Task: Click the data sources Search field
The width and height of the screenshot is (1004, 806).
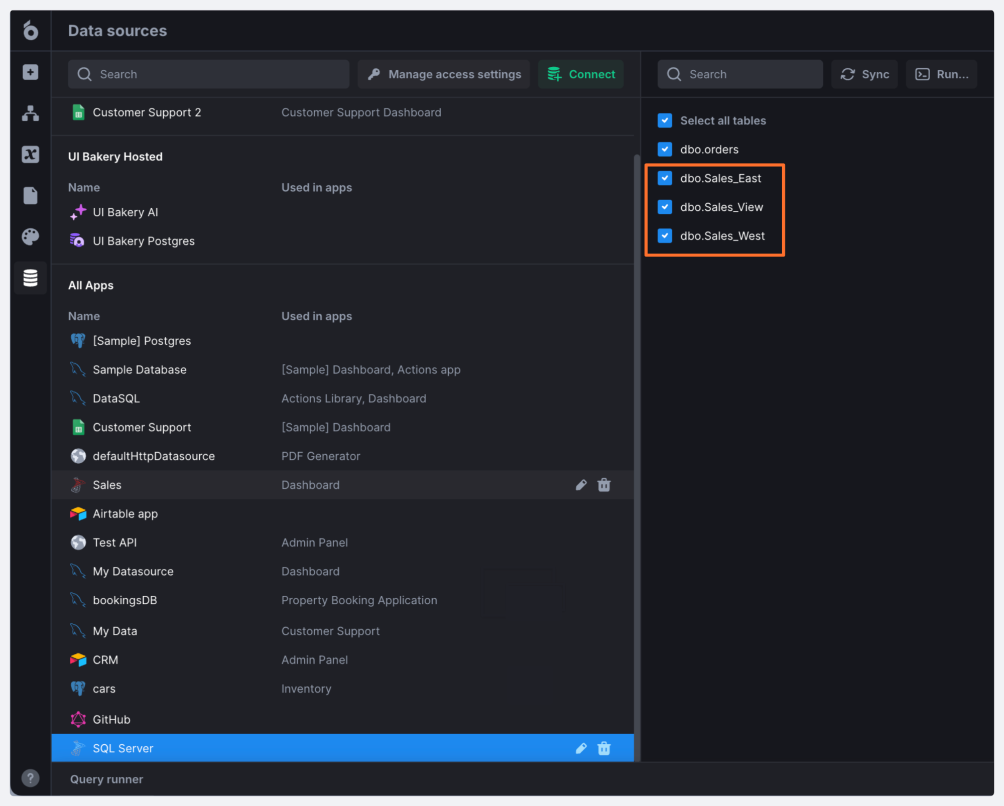Action: 209,74
